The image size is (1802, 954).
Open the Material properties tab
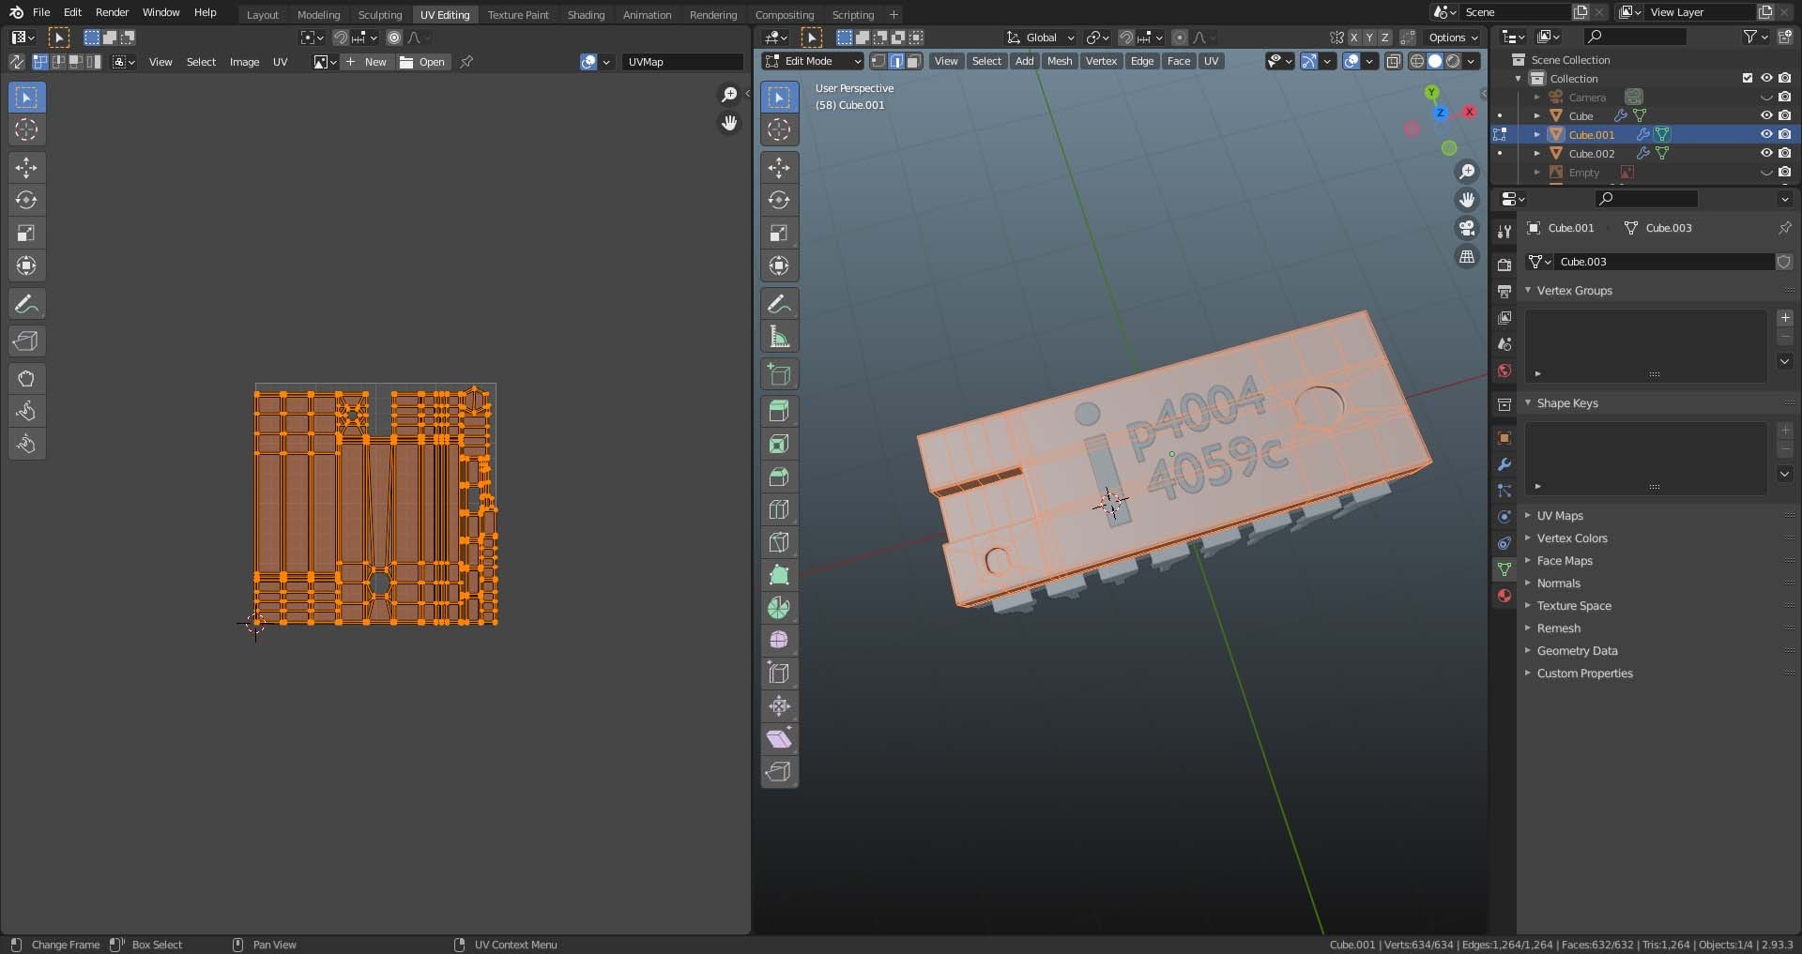(x=1504, y=596)
